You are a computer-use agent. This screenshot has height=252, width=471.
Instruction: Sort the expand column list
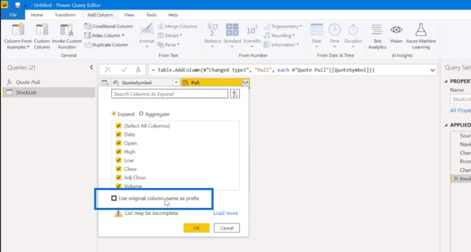235,94
